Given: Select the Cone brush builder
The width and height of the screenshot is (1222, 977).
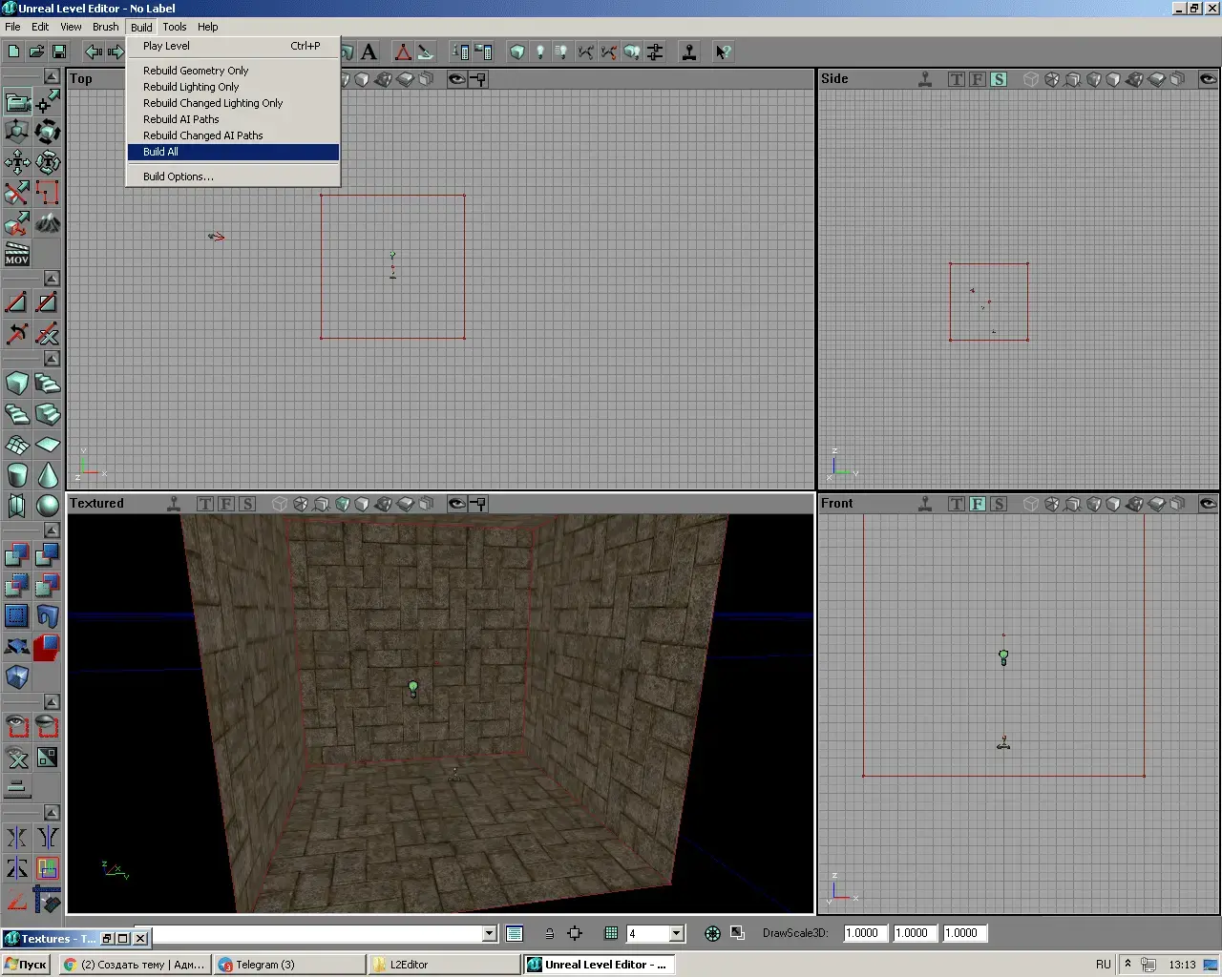Looking at the screenshot, I should pos(48,475).
